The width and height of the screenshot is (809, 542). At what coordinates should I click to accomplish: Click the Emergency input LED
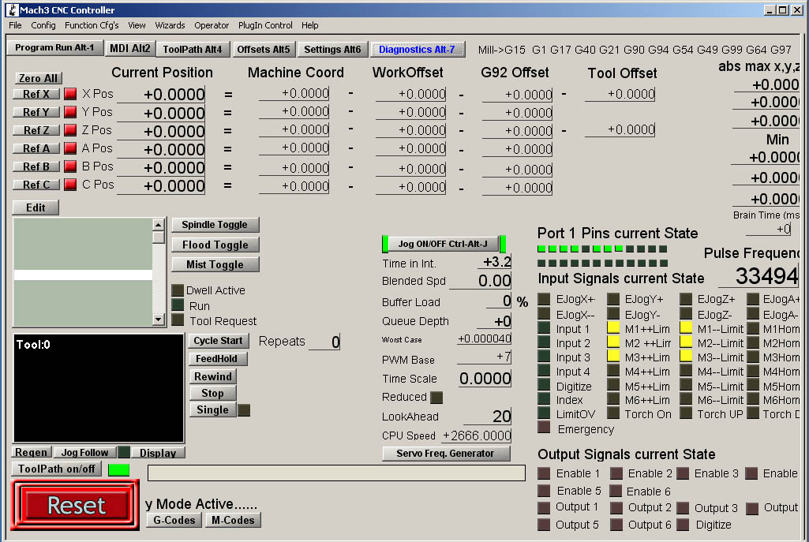click(x=544, y=428)
